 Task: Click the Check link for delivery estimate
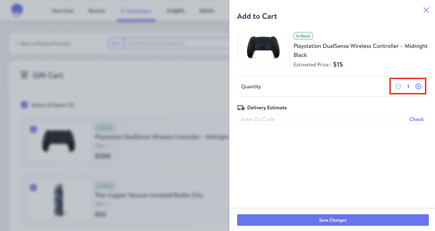tap(416, 119)
